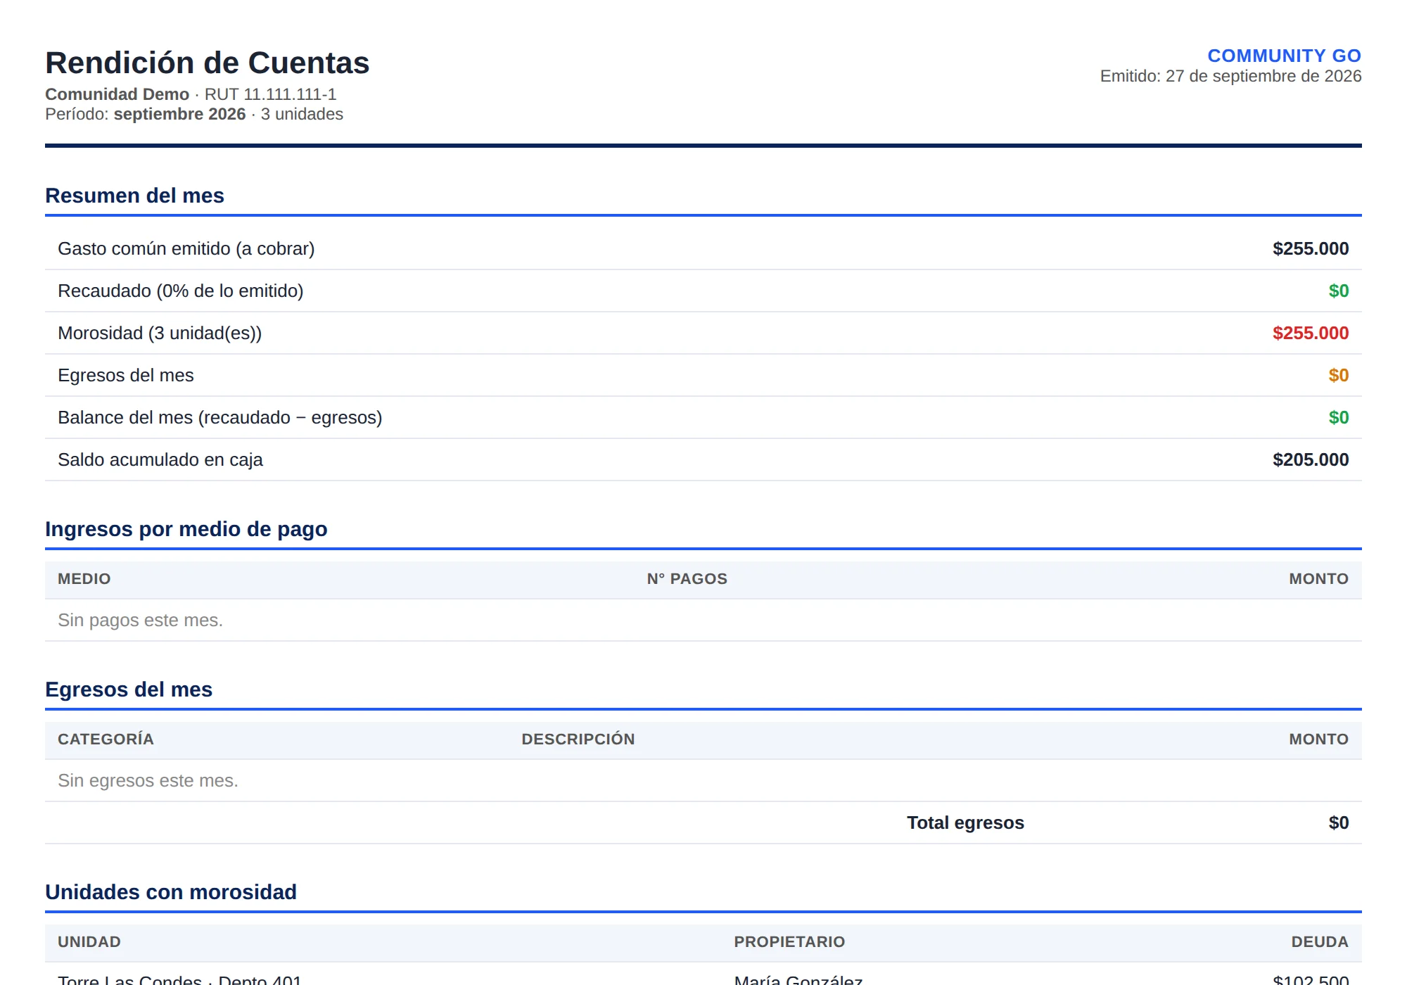Image resolution: width=1407 pixels, height=985 pixels.
Task: Click the 'Egresos del mes' section heading
Action: click(129, 689)
